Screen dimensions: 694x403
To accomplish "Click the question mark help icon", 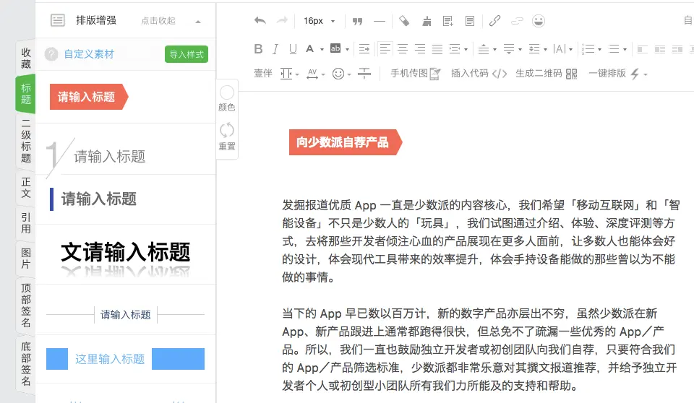I will tap(51, 54).
